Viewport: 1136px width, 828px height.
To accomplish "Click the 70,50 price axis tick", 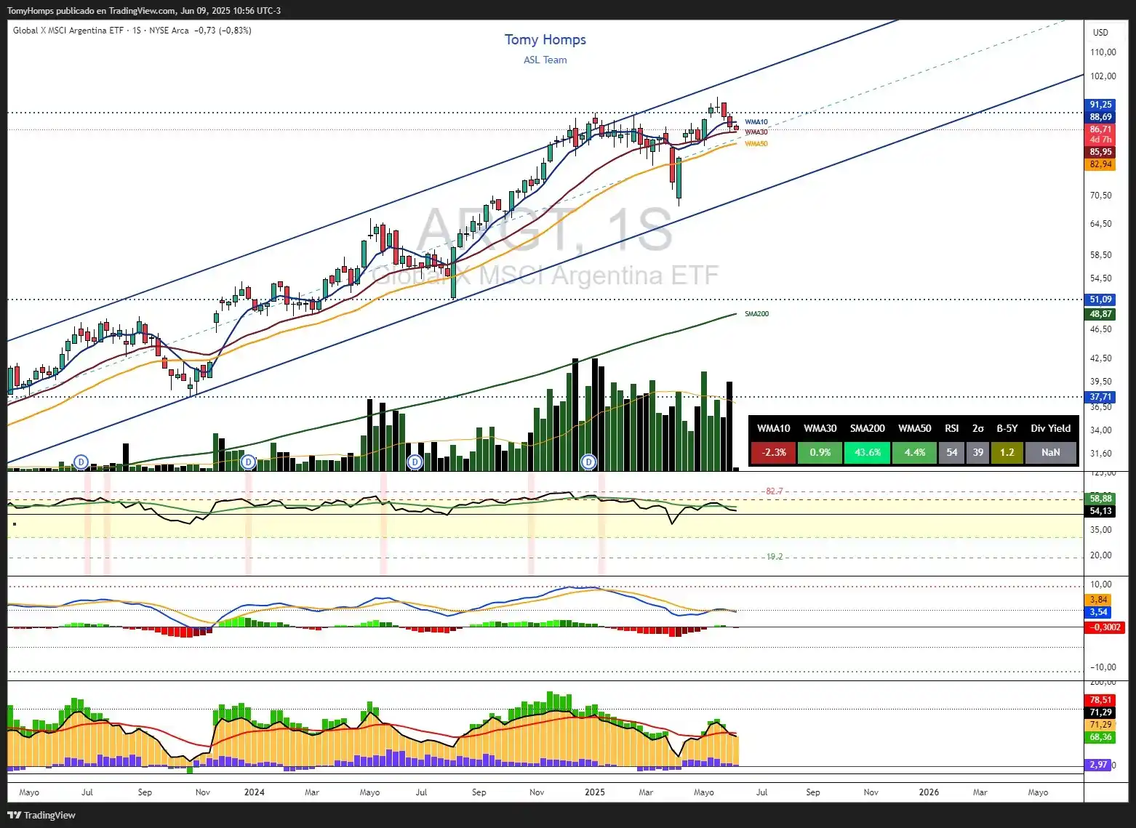I will [x=1101, y=196].
